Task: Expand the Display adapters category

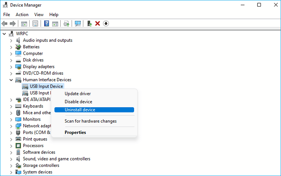Action: (11, 67)
